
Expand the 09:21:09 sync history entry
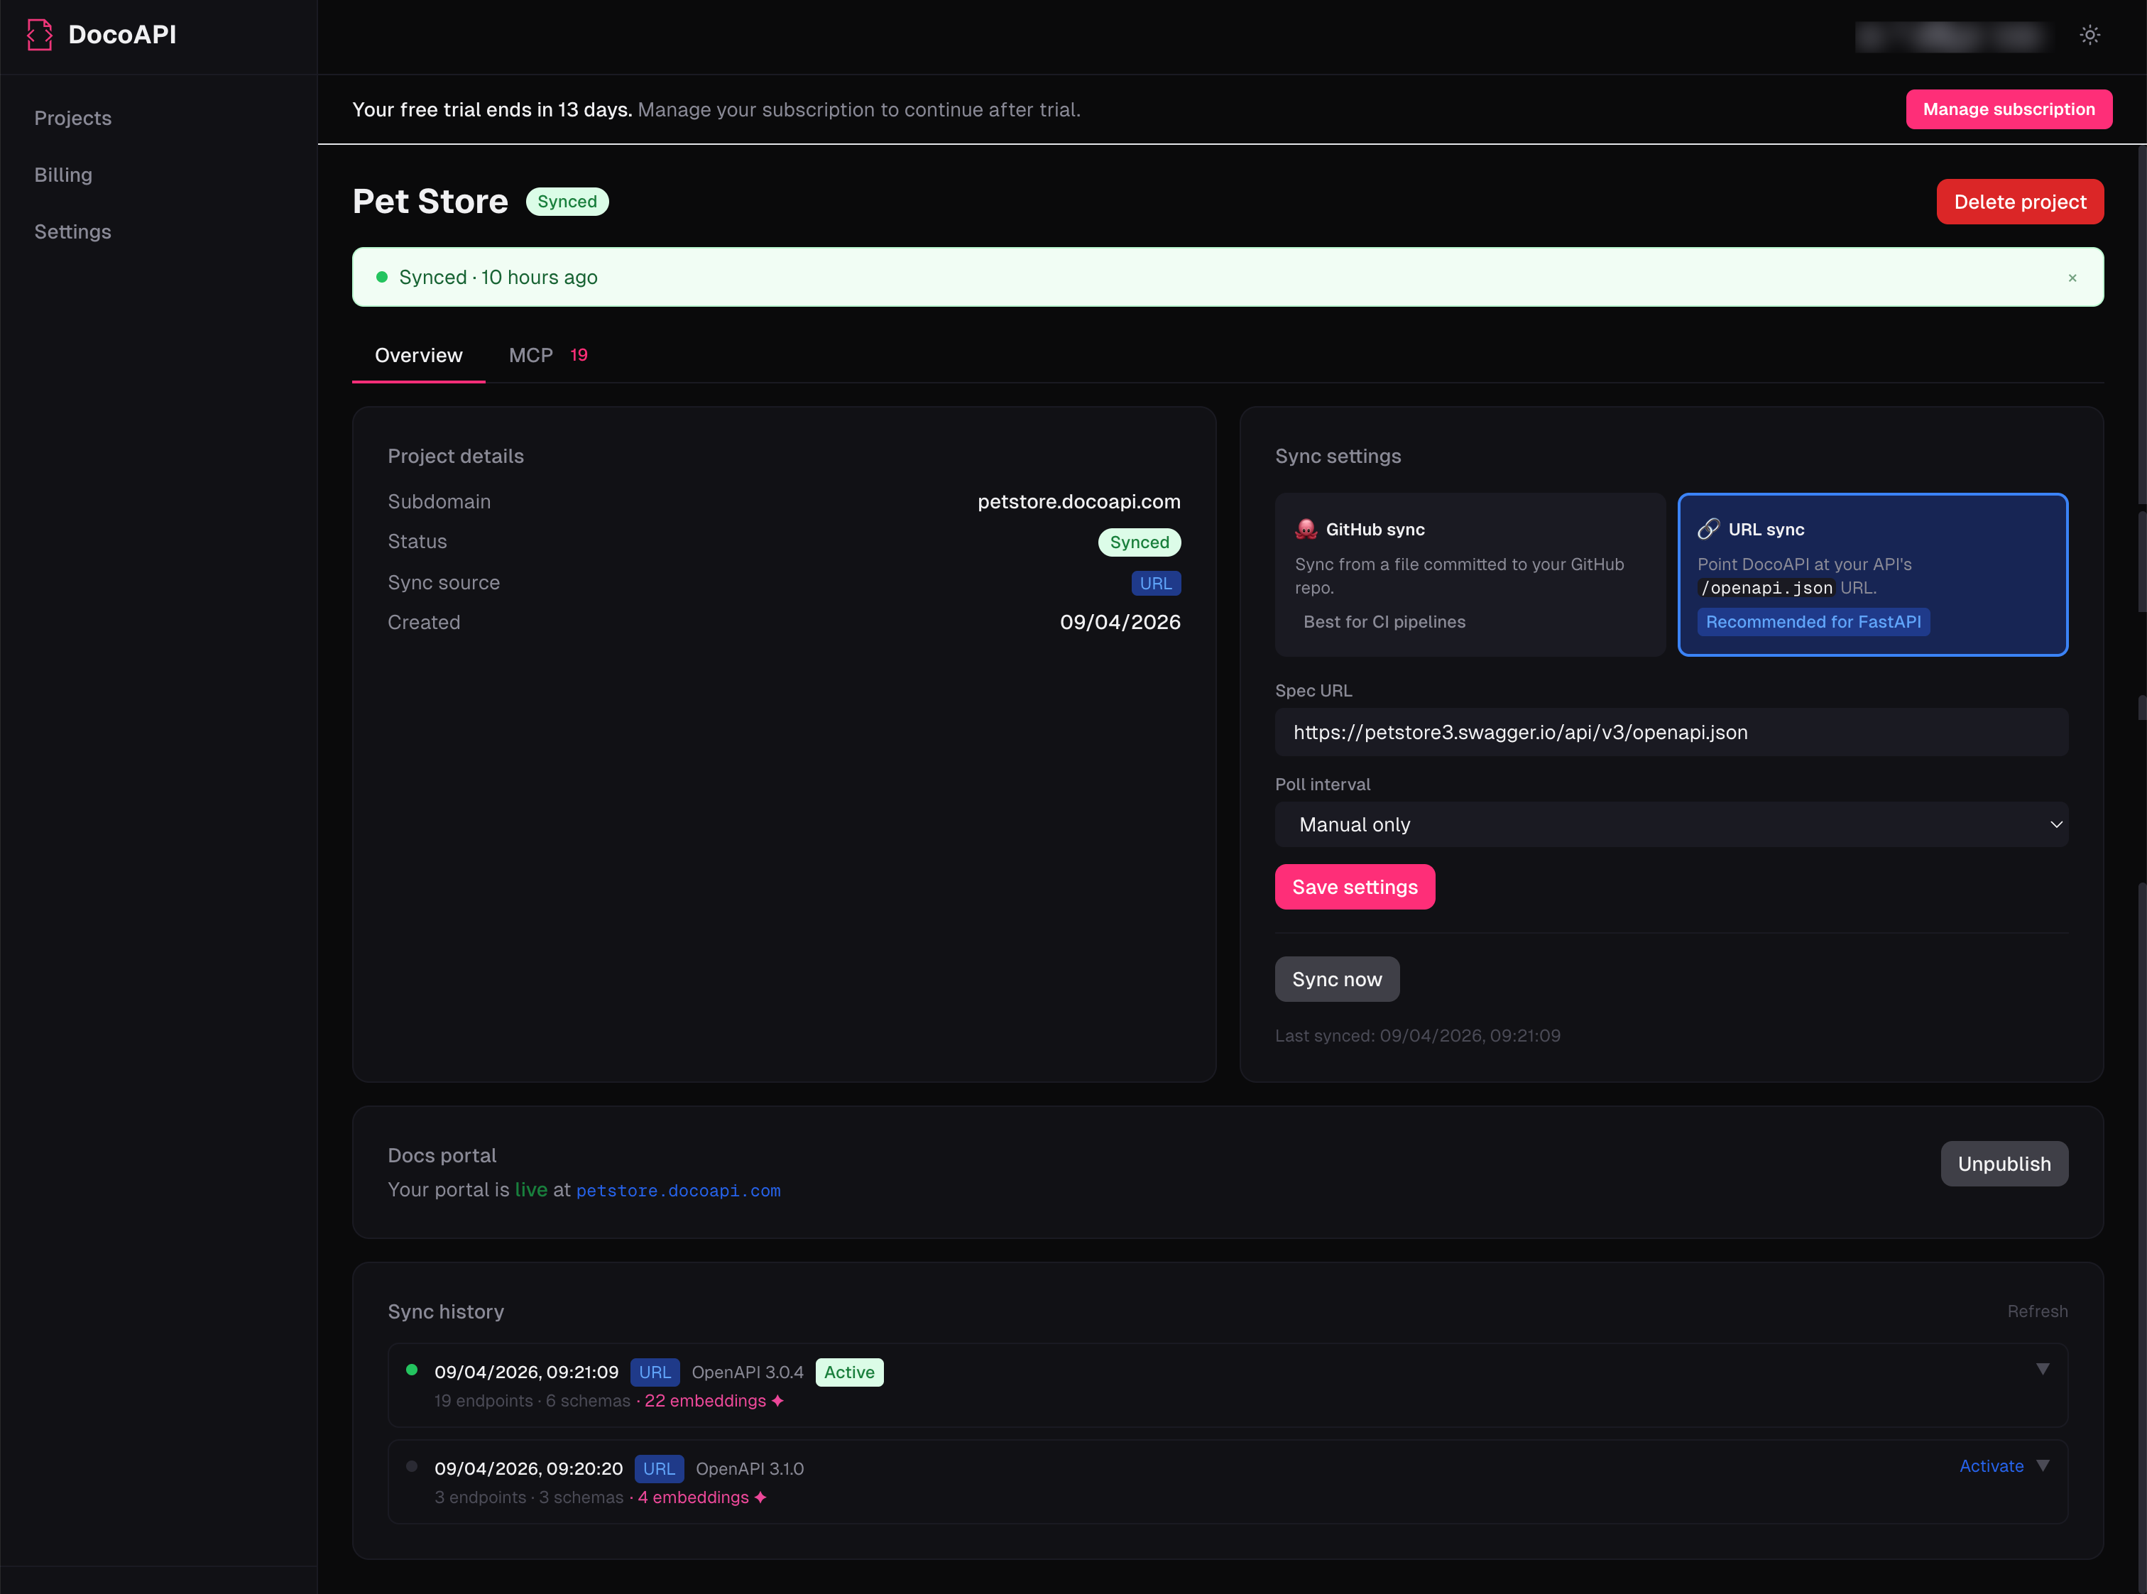click(x=2042, y=1369)
